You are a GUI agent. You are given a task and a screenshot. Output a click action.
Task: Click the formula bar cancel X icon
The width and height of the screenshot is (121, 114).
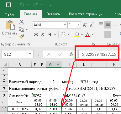tap(49, 54)
